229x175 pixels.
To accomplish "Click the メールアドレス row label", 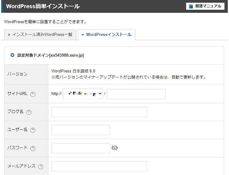I will 21,166.
